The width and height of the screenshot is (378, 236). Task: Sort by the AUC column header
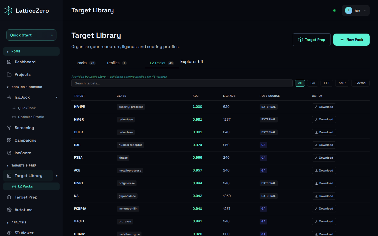coord(196,96)
